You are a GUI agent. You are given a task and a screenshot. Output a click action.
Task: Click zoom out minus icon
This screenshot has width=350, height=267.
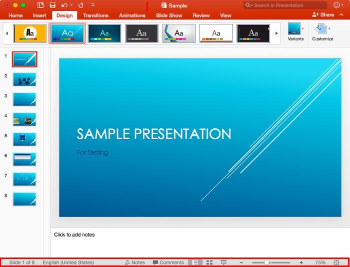tap(241, 263)
